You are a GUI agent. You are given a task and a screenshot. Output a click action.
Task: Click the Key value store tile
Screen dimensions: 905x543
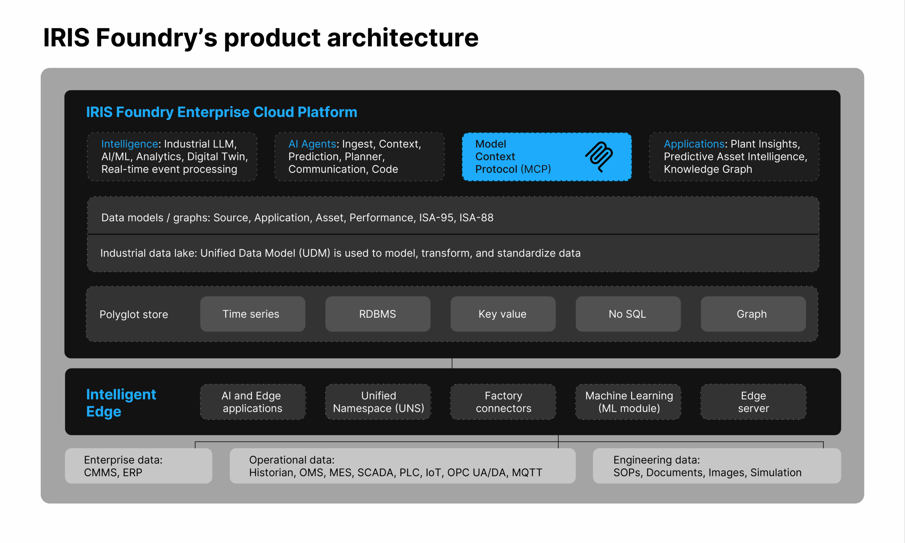[503, 314]
